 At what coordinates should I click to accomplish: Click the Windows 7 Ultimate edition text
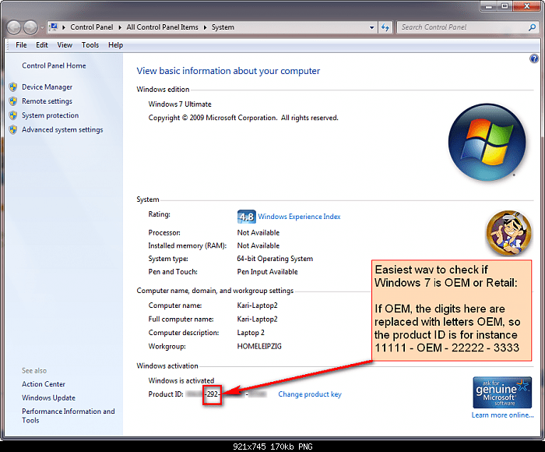pos(180,104)
